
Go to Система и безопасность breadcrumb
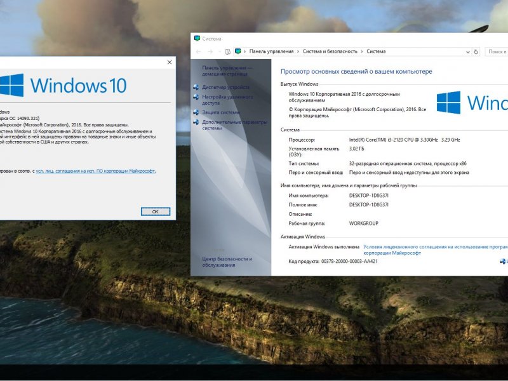click(x=330, y=51)
